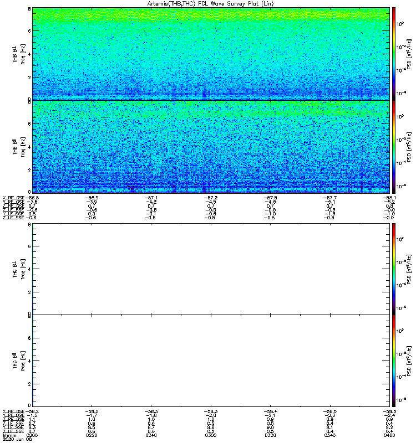Select the 'THB B∥ freq [Hz]' axis label
416x443 pixels.
(x=19, y=147)
